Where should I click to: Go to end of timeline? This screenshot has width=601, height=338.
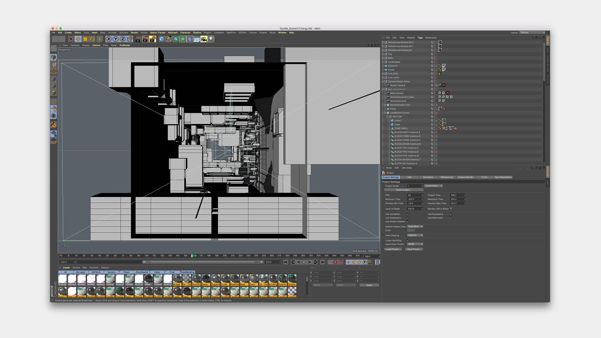pos(322,262)
